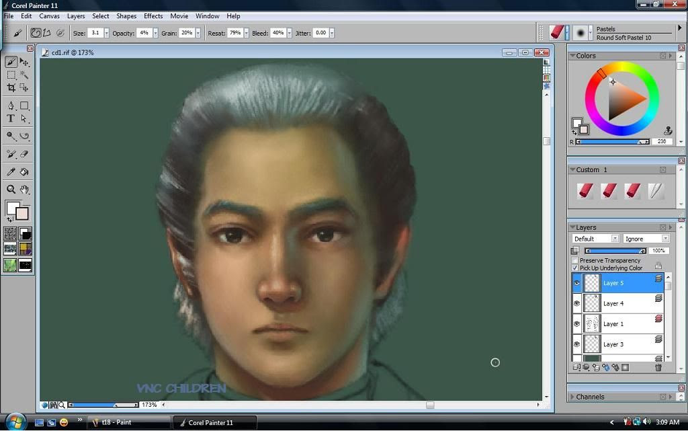The height and width of the screenshot is (431, 688).
Task: Activate the Text tool
Action: point(11,118)
